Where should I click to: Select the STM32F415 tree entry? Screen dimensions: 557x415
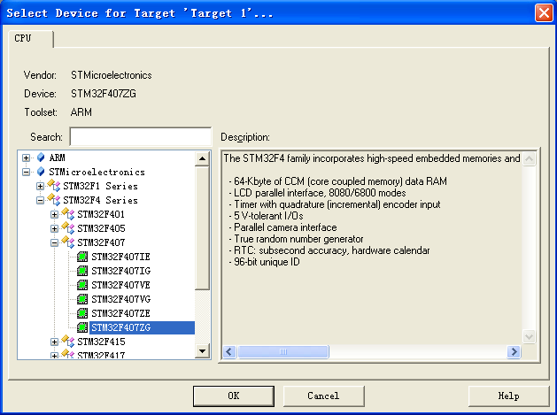[101, 342]
